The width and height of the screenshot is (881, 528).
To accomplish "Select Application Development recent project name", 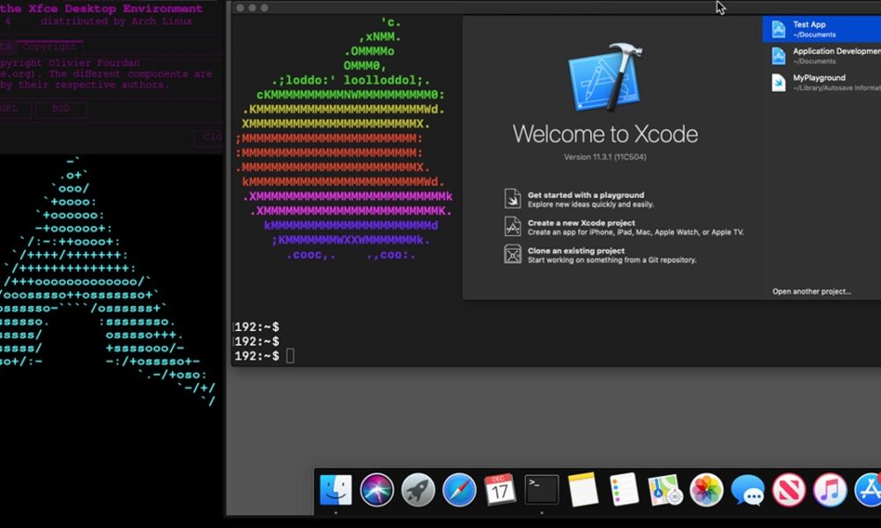I will point(837,51).
